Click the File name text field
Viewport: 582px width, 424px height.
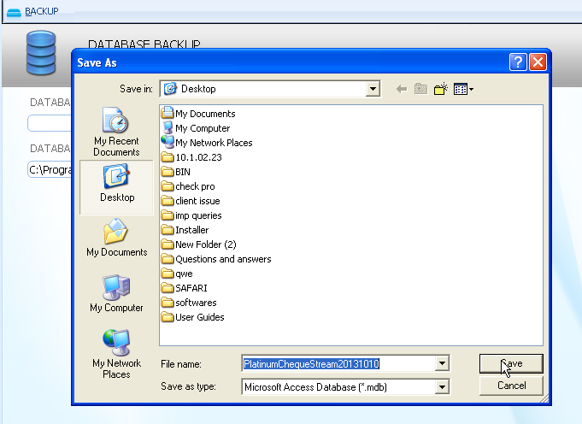(x=338, y=364)
